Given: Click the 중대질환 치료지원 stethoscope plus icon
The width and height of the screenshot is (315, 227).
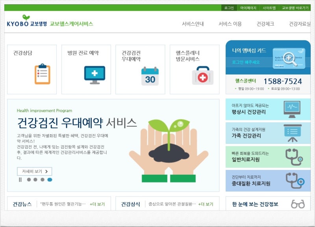Looking at the screenshot, I should point(295,181).
